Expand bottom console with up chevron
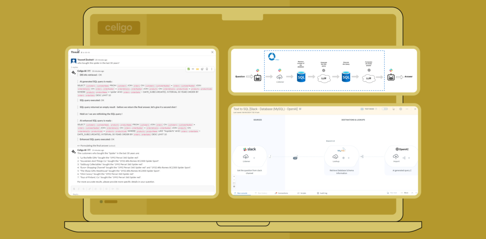Screen dimensions: 486x239 pyautogui.click(x=412, y=193)
